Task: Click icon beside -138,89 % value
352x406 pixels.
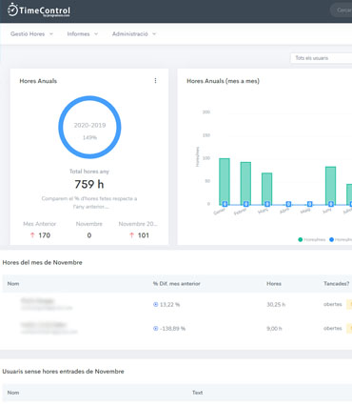Action: [155, 329]
